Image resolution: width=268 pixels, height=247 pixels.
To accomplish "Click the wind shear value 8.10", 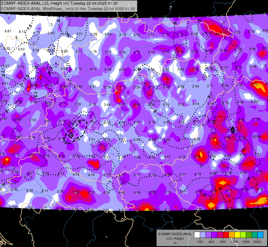I will pyautogui.click(x=22, y=32).
